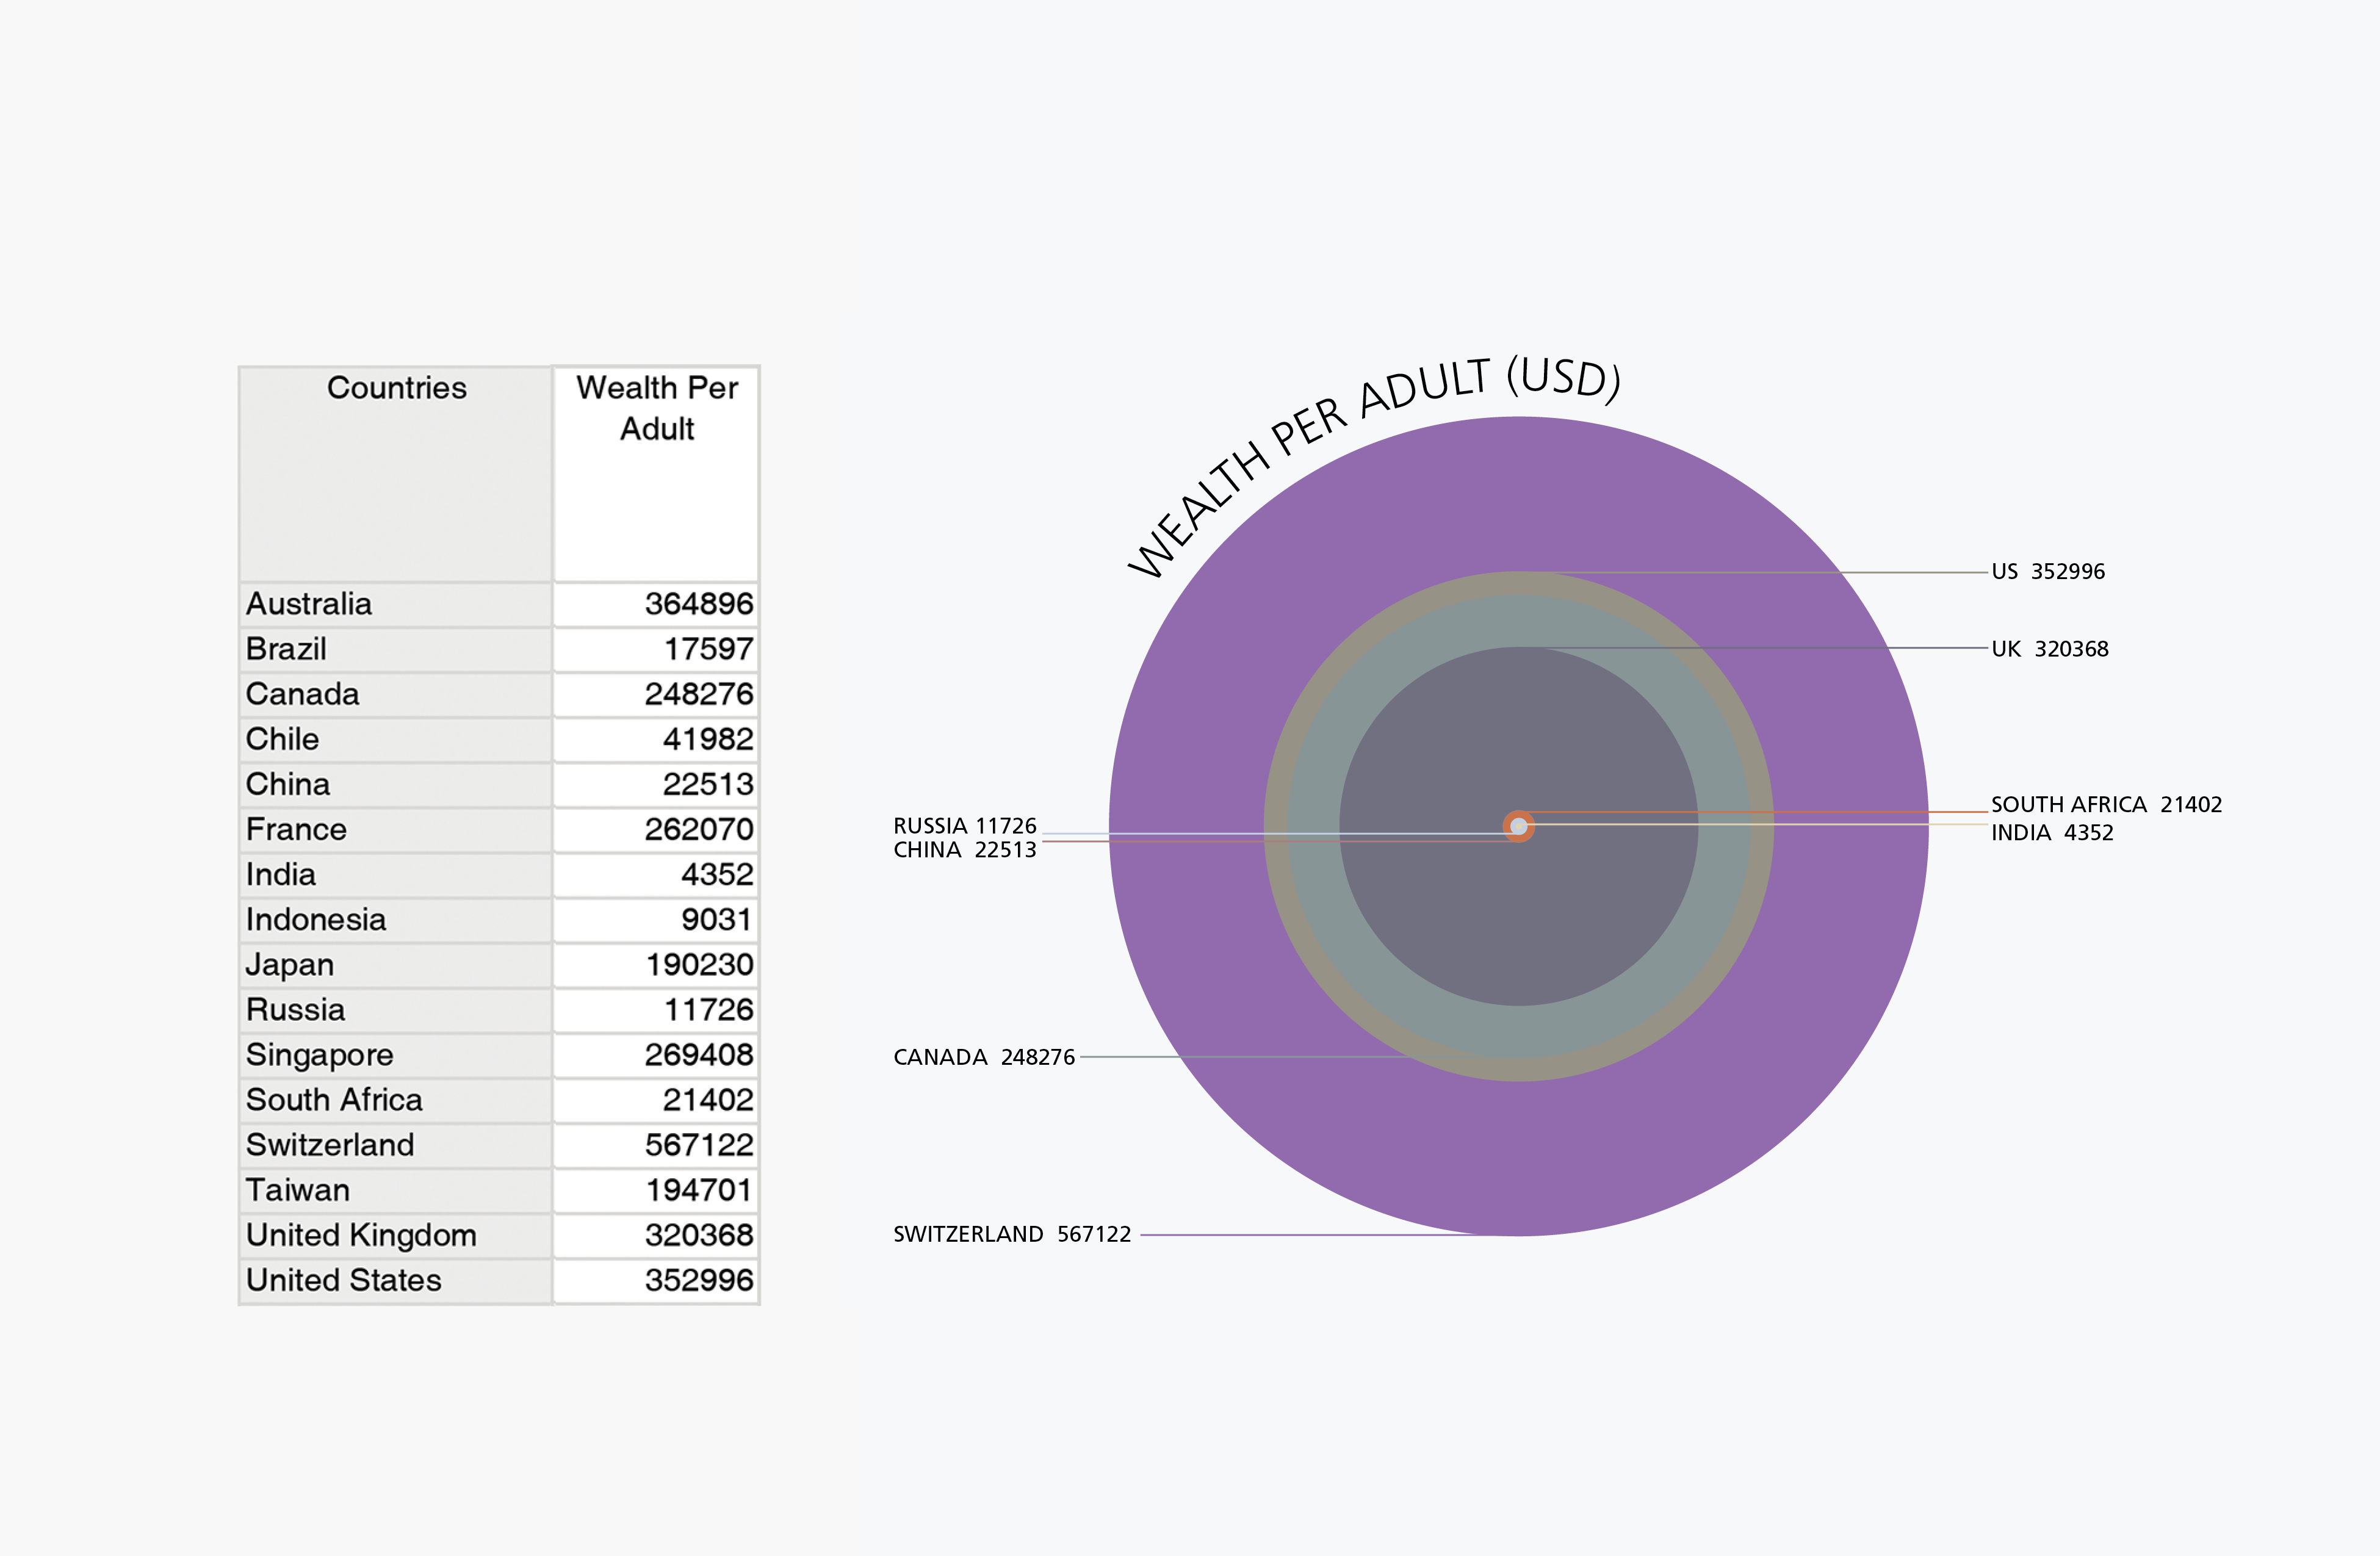
Task: Click the 'SWITZERLAND 567122' chart label
Action: point(1012,1234)
